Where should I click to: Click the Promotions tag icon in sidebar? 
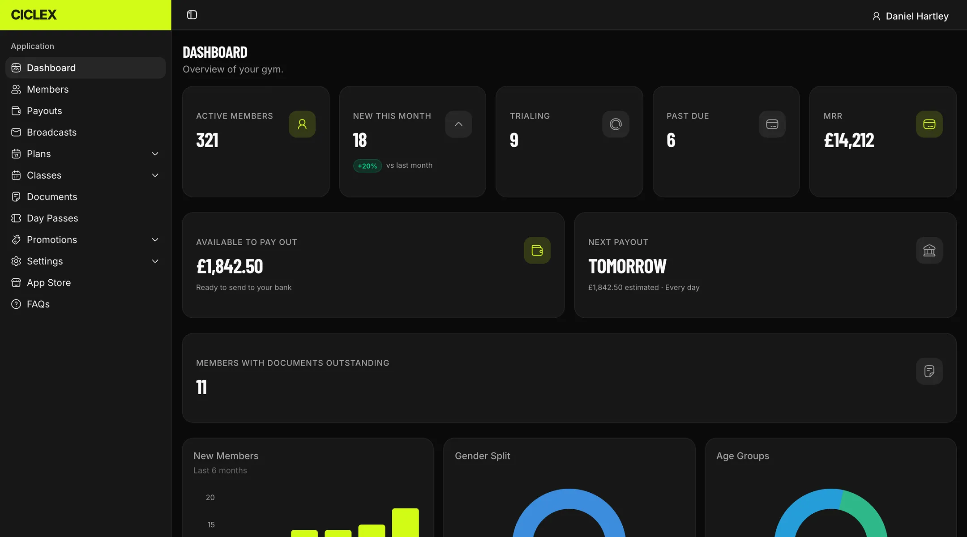(x=16, y=239)
